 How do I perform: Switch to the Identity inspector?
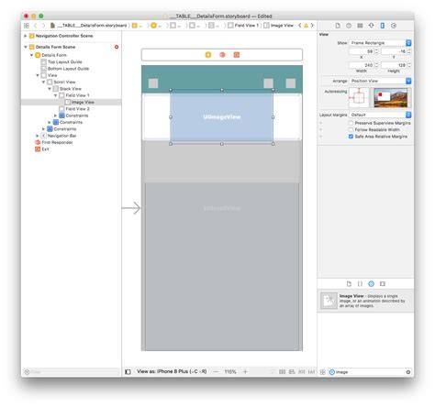point(360,26)
